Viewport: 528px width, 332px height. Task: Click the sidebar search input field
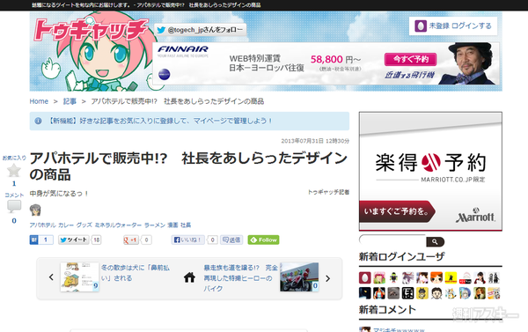tap(392, 241)
